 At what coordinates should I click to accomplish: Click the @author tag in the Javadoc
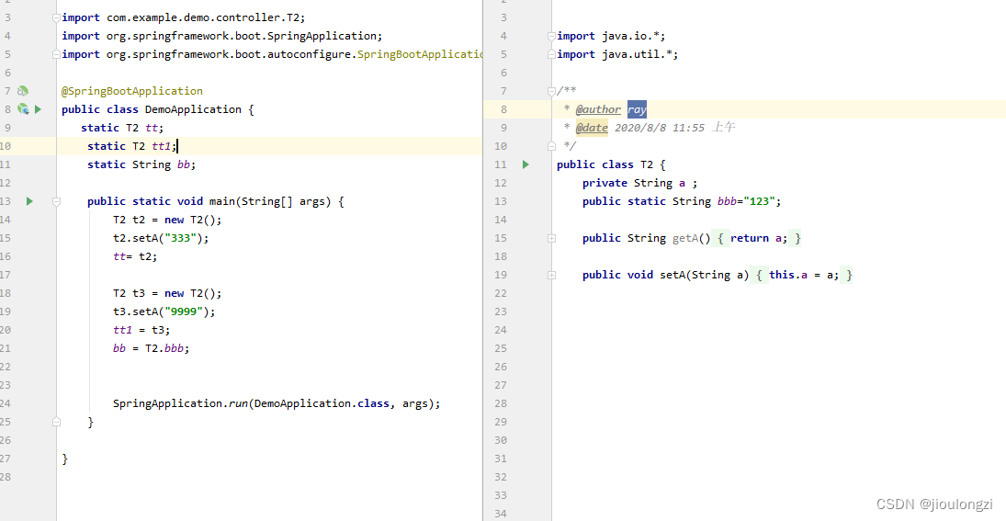[x=599, y=109]
